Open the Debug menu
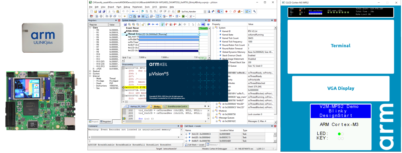The width and height of the screenshot is (402, 153). click(x=127, y=7)
